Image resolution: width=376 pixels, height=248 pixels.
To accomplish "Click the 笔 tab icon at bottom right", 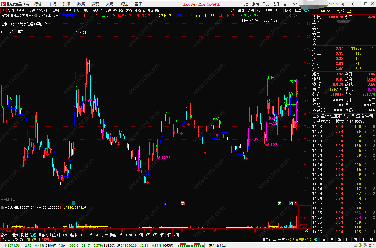I will (x=316, y=240).
